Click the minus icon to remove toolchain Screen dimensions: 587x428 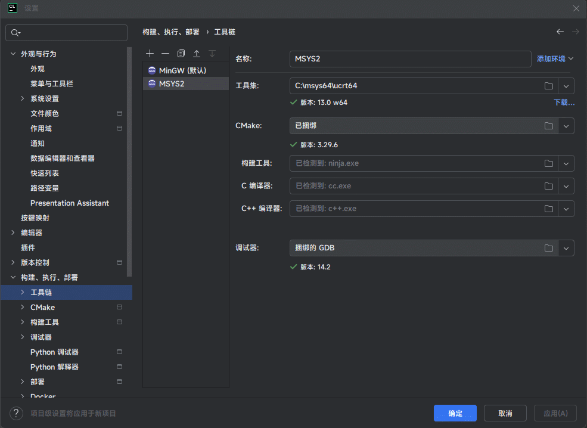point(166,54)
